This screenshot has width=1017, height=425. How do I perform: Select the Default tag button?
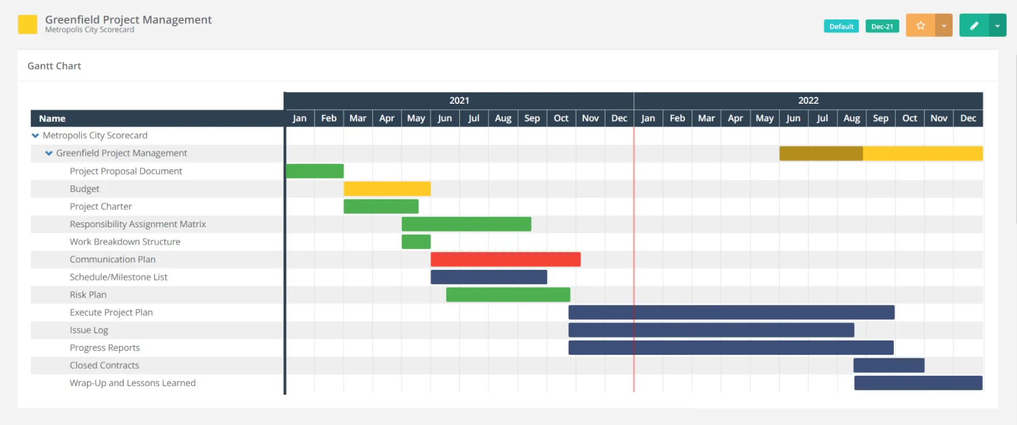pos(841,26)
